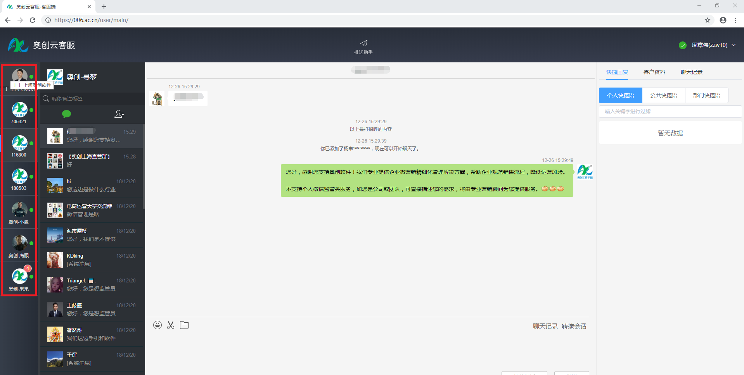Click the site info icon in address bar
Image resolution: width=744 pixels, height=375 pixels.
point(48,20)
